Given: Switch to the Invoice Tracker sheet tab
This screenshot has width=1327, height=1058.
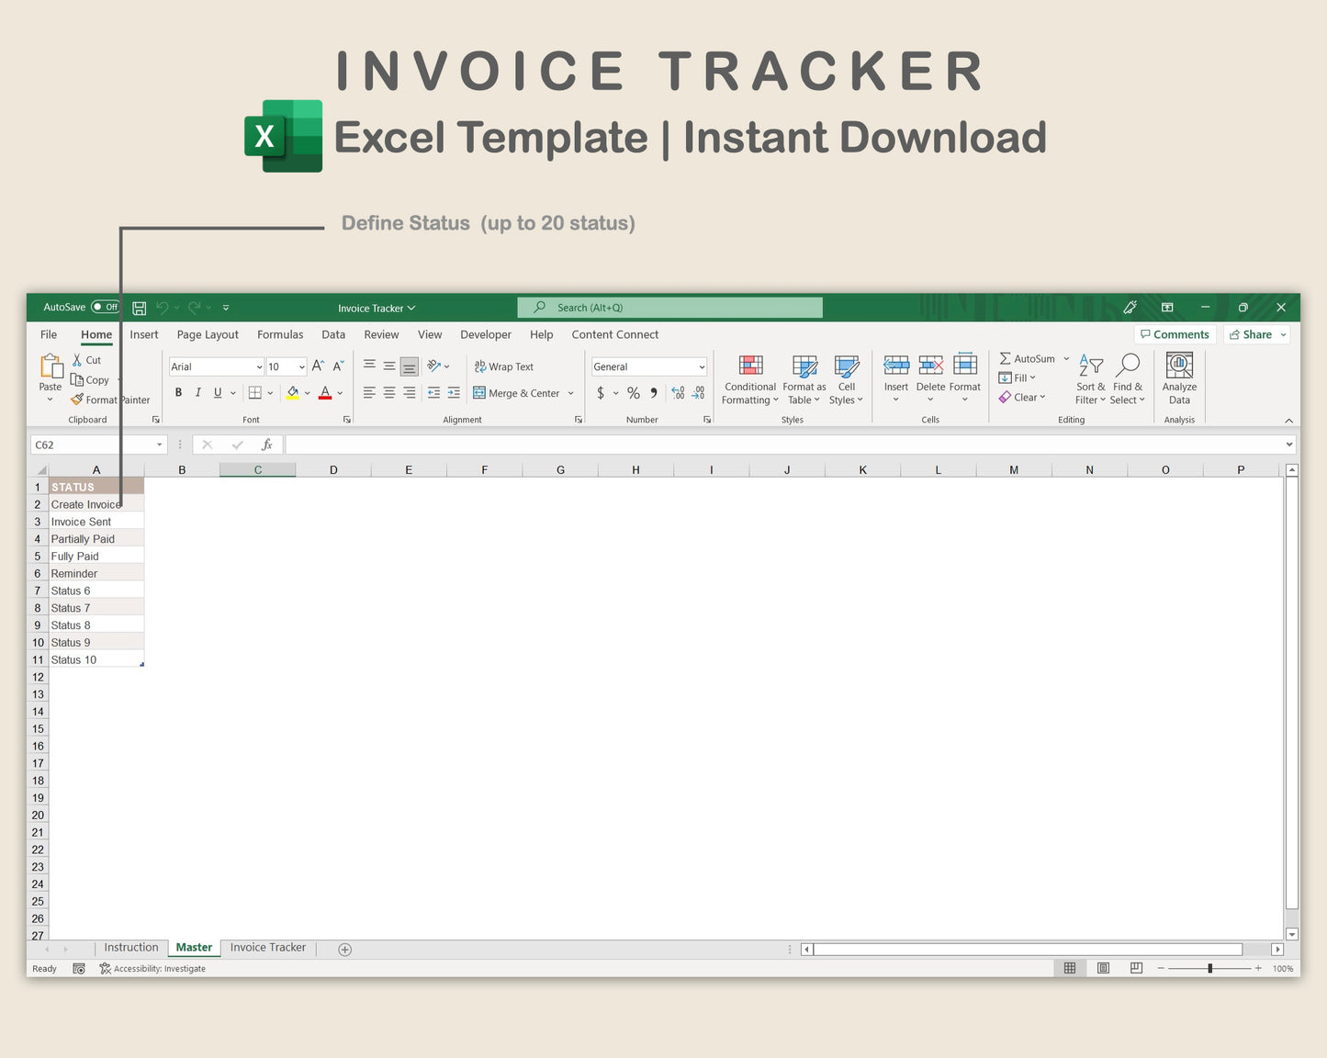Looking at the screenshot, I should (268, 948).
